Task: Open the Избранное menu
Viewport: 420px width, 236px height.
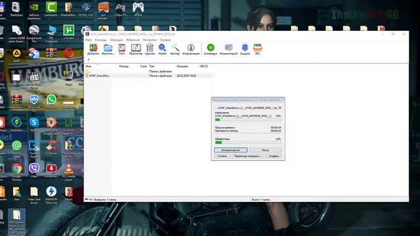Action: [x=133, y=40]
